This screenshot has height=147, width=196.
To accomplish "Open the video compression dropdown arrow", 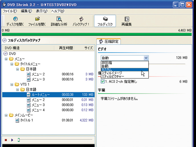I will pyautogui.click(x=146, y=58).
